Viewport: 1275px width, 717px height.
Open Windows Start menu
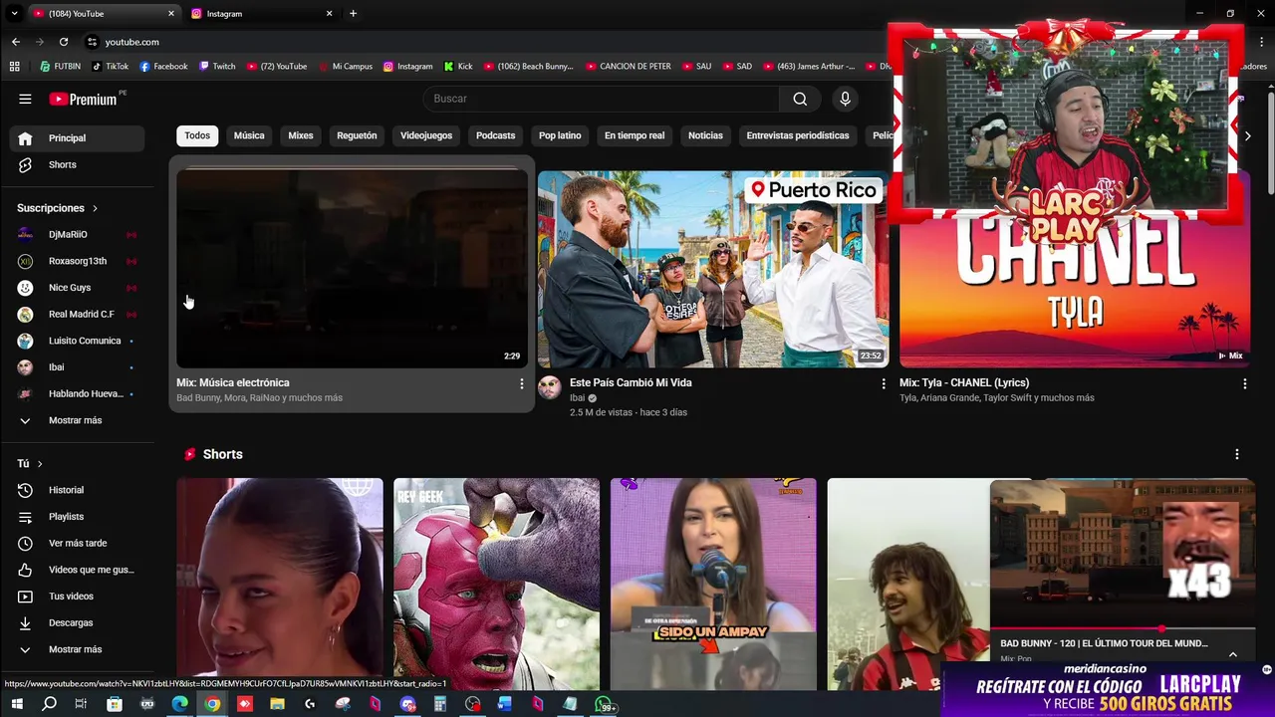coord(17,704)
